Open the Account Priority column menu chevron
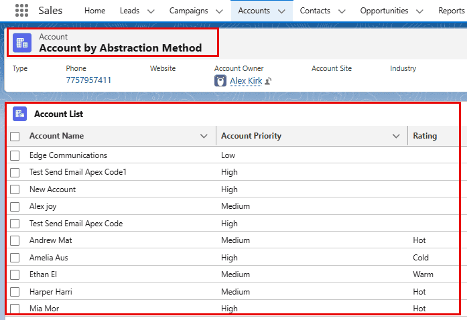This screenshot has width=467, height=320. (x=396, y=136)
